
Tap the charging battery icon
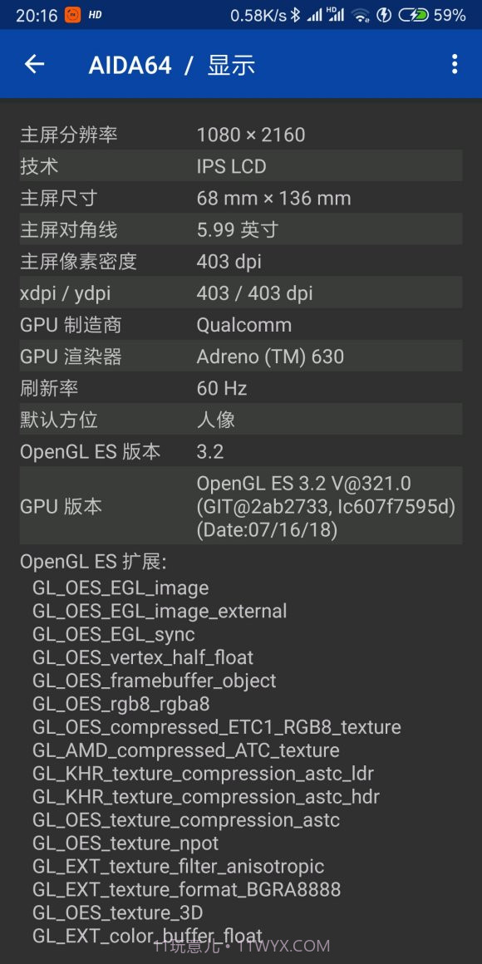coord(413,14)
